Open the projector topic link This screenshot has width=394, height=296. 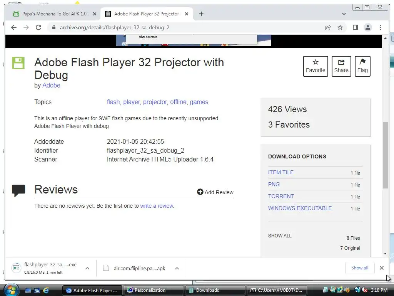point(155,102)
